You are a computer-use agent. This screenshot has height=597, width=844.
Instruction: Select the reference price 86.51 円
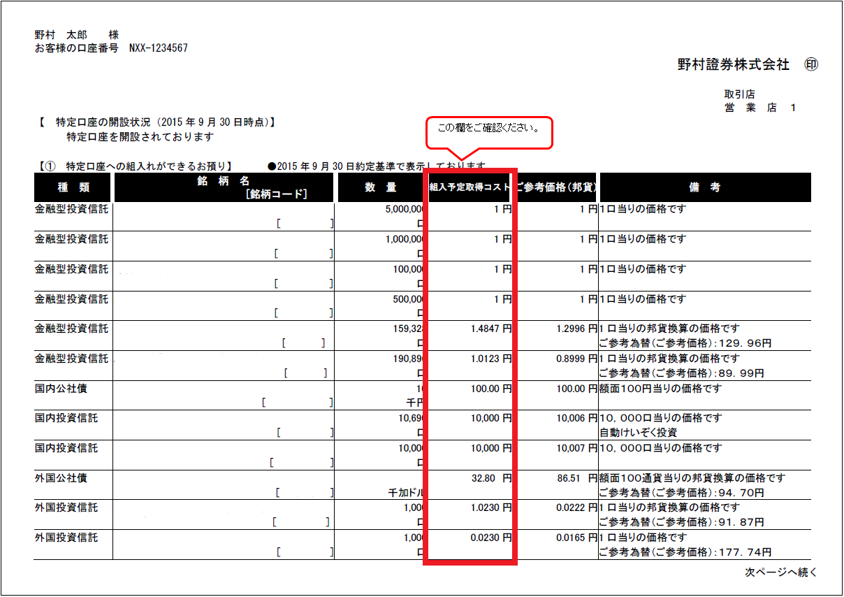point(577,478)
